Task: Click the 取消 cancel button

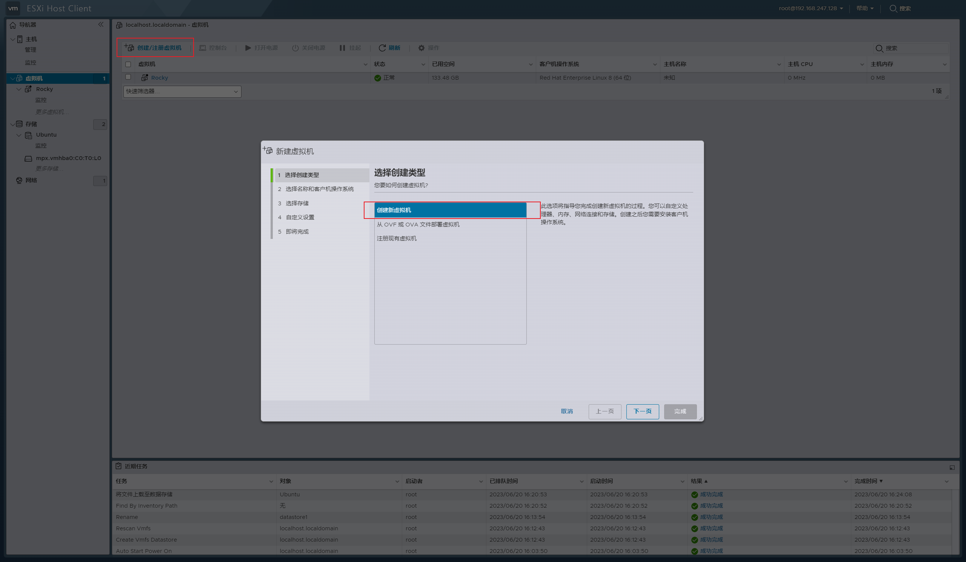Action: click(x=566, y=411)
